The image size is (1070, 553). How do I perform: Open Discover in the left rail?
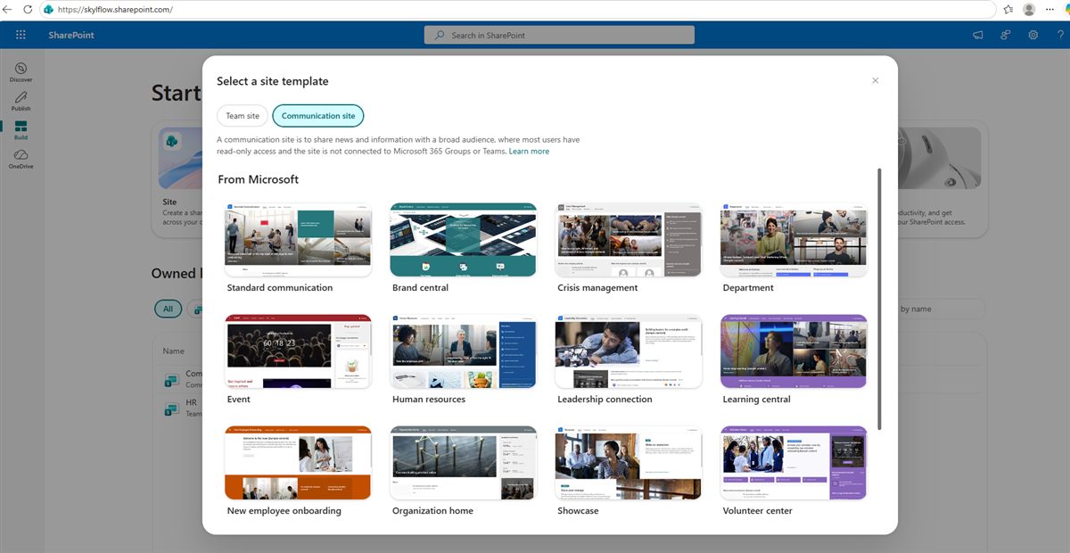tap(21, 72)
